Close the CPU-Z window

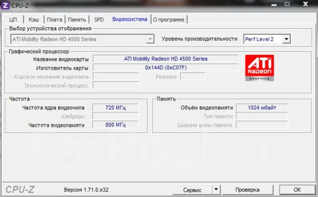[306, 4]
